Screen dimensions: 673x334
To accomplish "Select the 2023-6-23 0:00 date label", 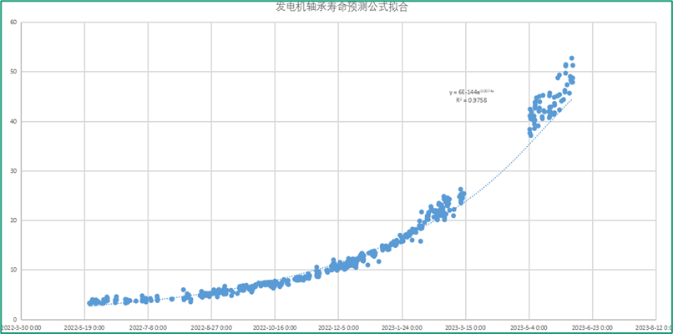I will [x=592, y=327].
